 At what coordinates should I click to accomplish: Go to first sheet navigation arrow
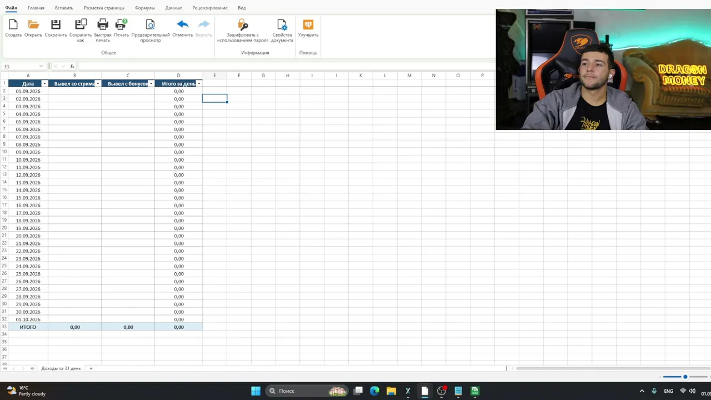click(x=6, y=368)
